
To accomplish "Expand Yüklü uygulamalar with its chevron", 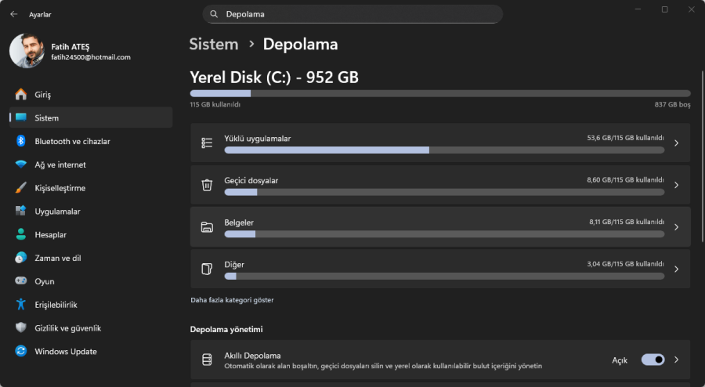I will click(x=676, y=143).
